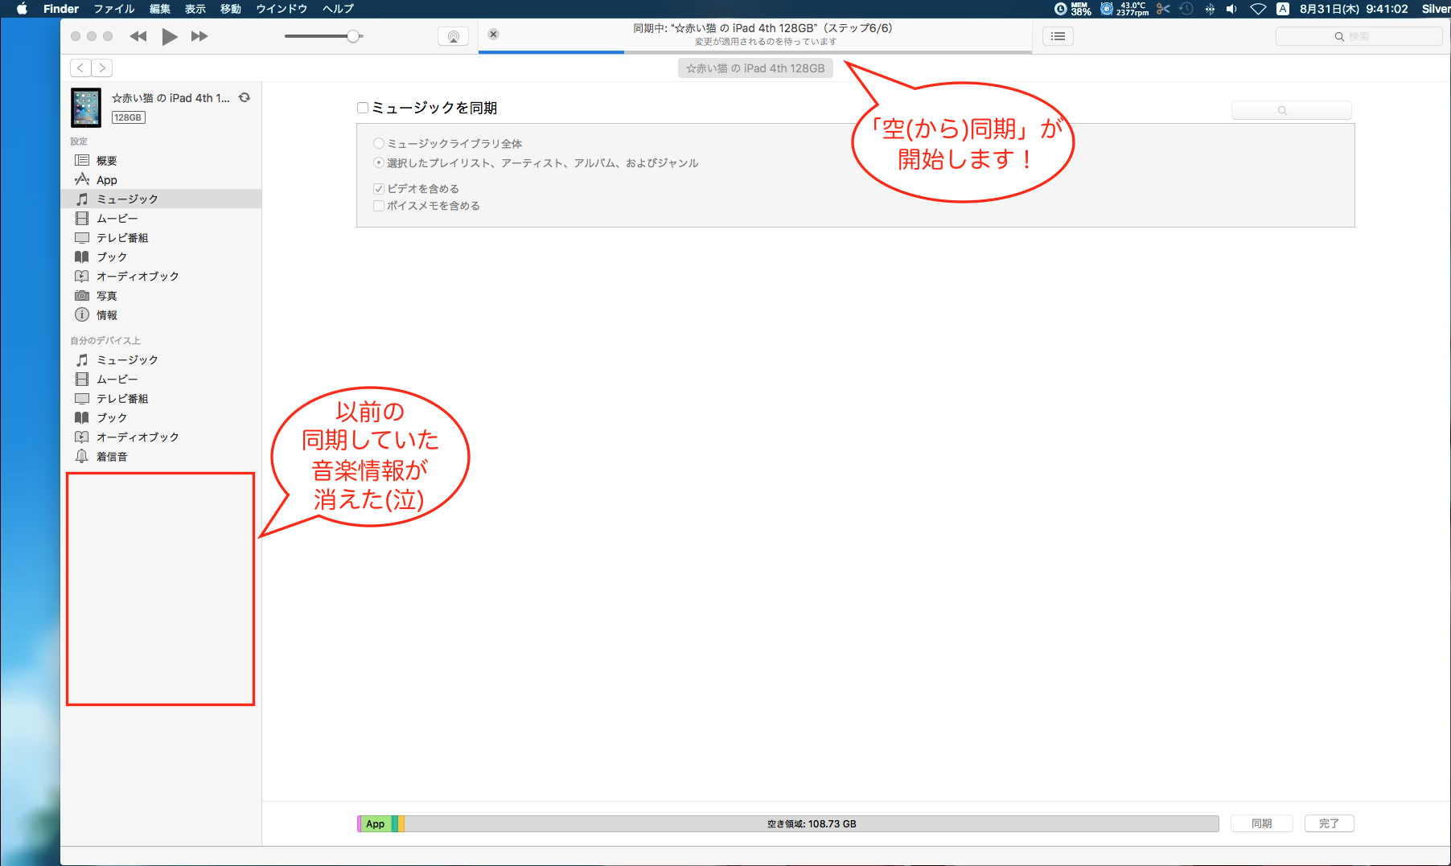Click the 空き領域: 108.73 GB free space bar
Viewport: 1451px width, 866px height.
coord(812,824)
